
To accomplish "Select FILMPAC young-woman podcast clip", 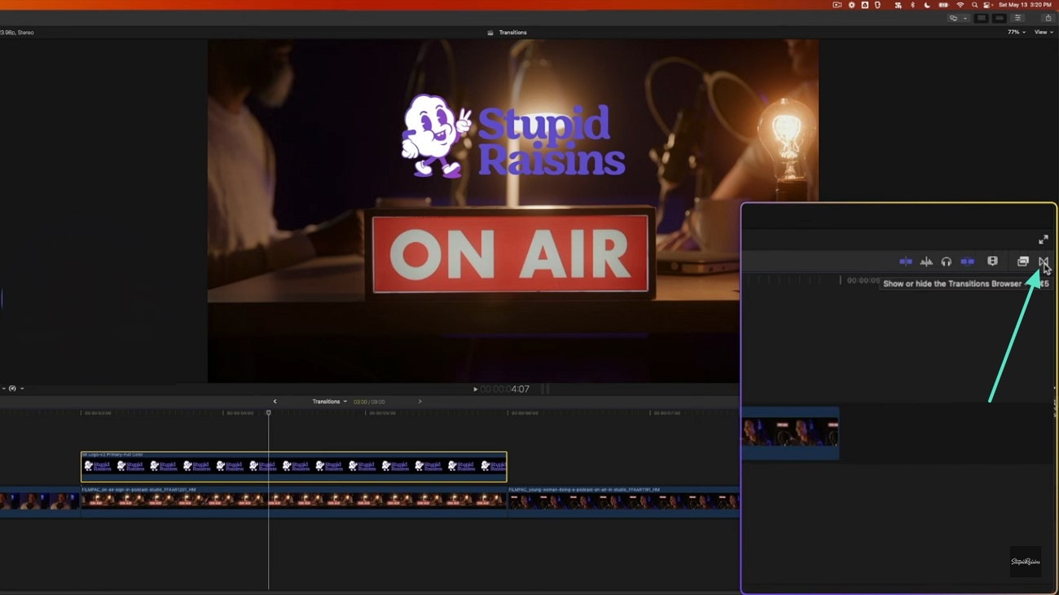I will tap(623, 501).
